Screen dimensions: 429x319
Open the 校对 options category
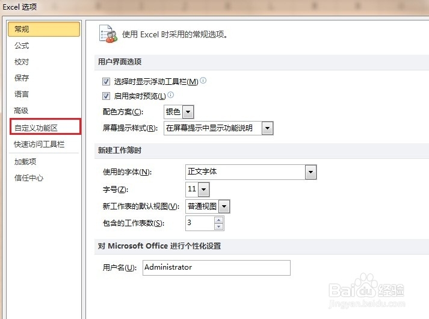point(22,62)
